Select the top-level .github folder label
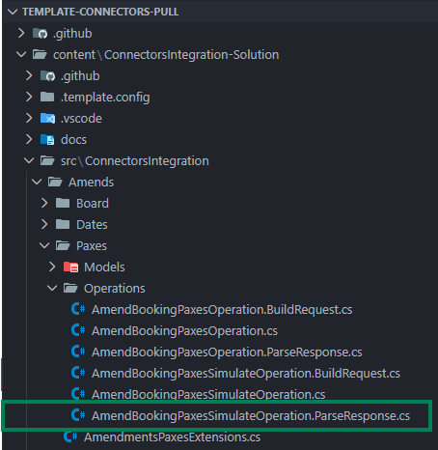 coord(72,34)
